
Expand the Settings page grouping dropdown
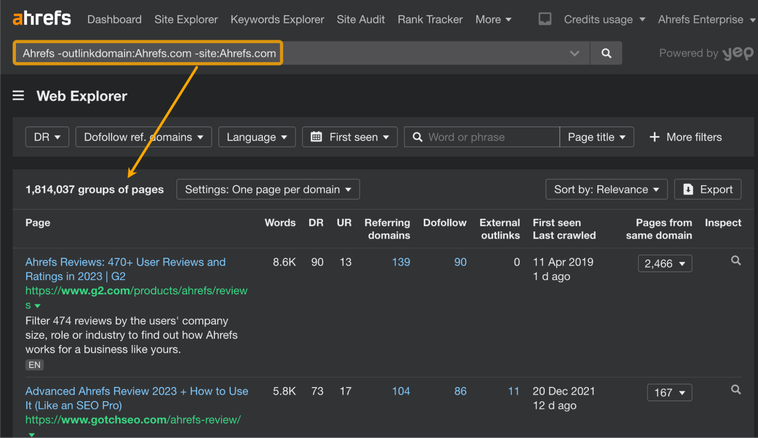[x=269, y=189]
